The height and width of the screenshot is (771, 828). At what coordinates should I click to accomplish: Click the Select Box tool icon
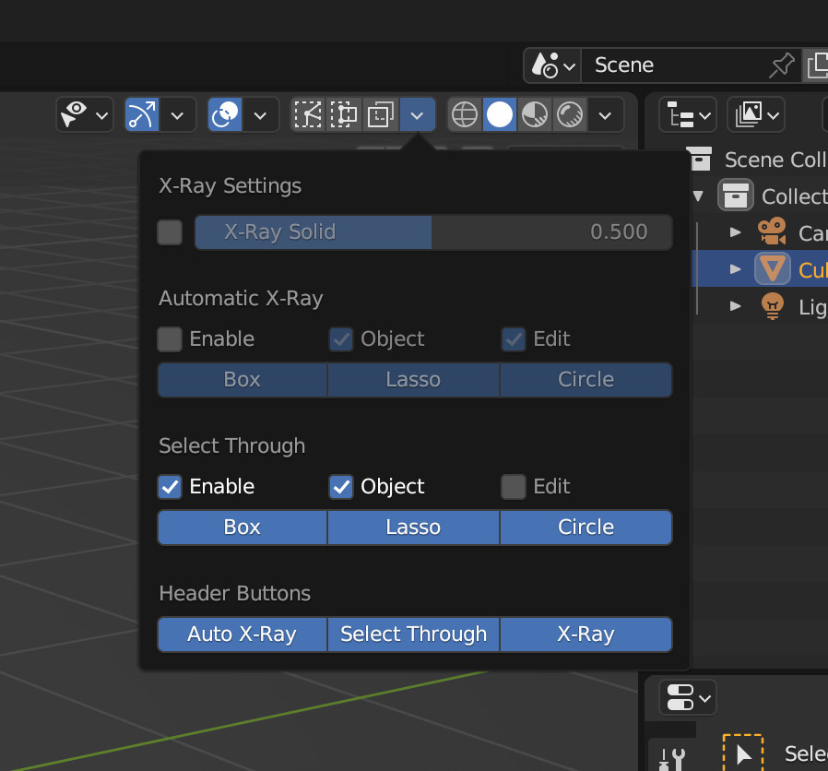tap(743, 753)
